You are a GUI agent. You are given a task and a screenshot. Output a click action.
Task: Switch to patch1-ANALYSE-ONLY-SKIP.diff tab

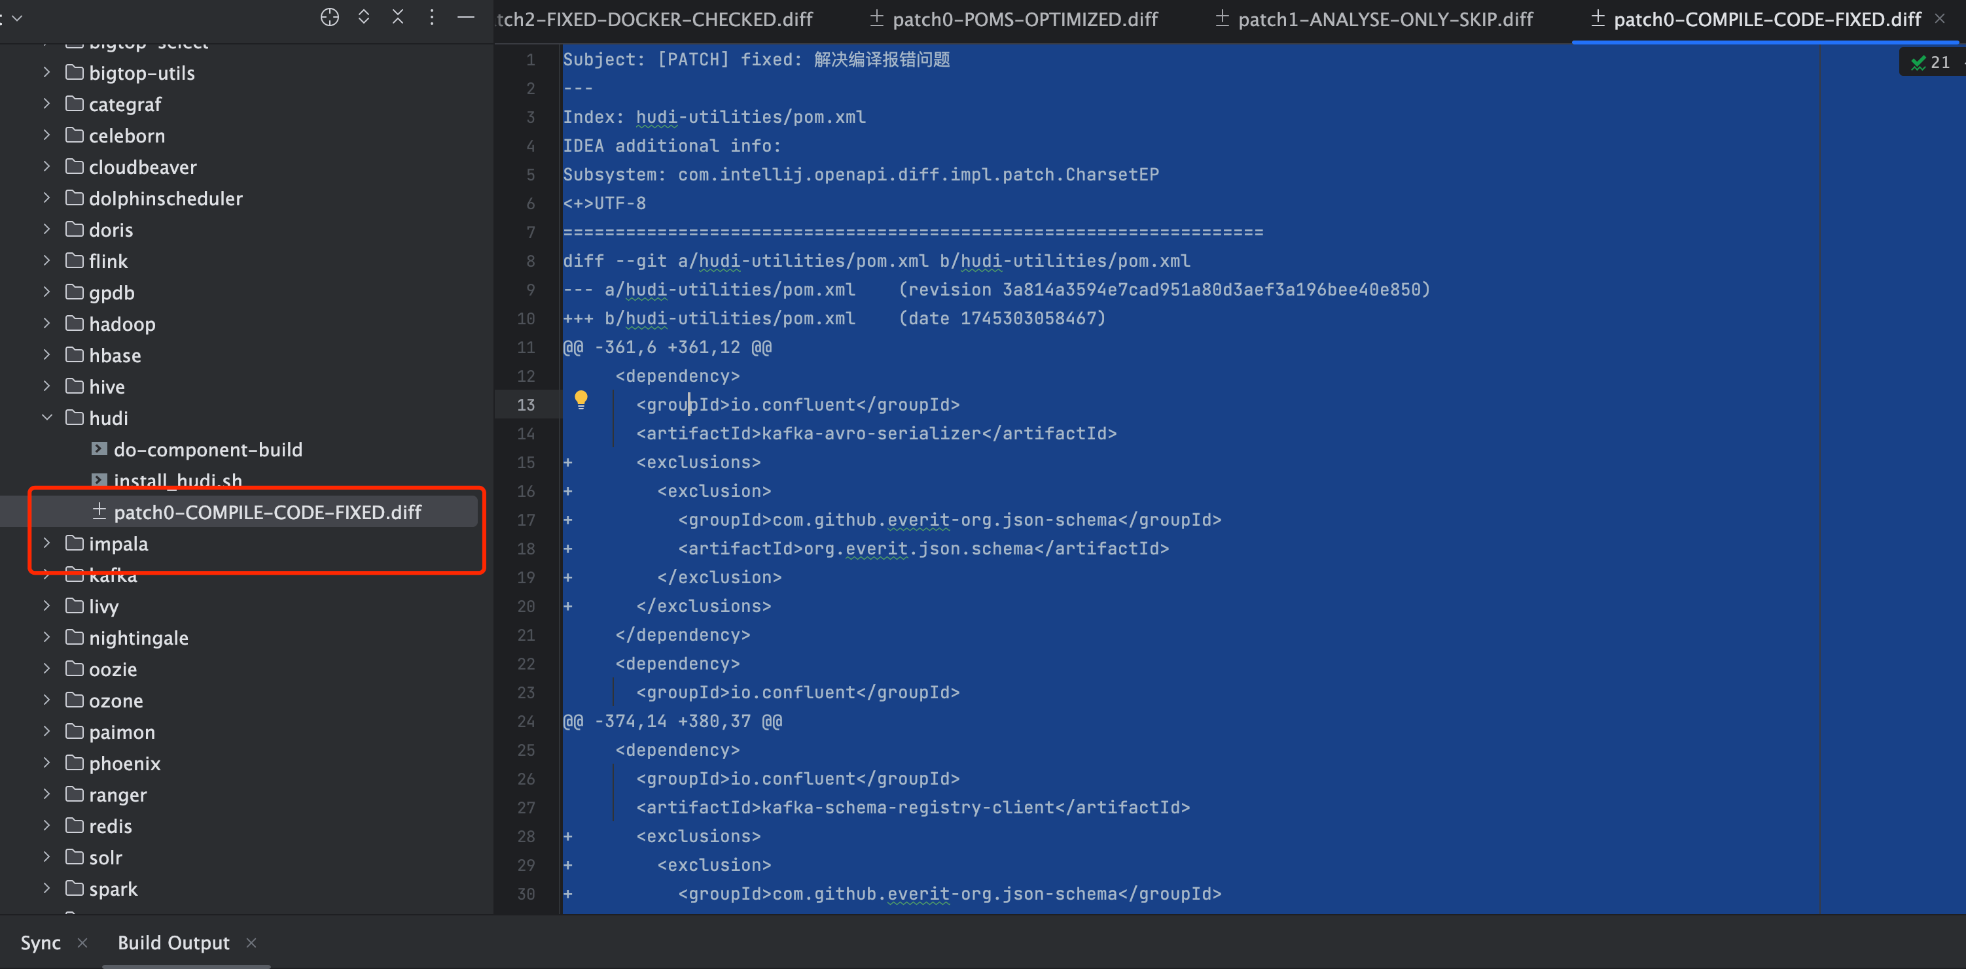pyautogui.click(x=1374, y=19)
